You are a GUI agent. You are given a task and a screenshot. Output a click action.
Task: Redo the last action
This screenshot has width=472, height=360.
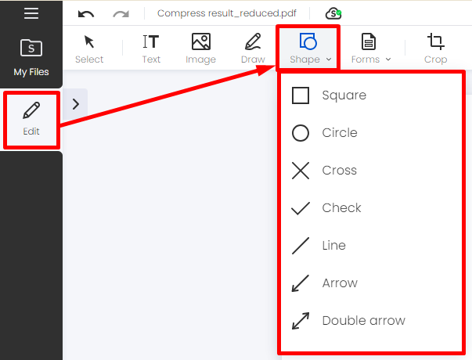[x=121, y=13]
